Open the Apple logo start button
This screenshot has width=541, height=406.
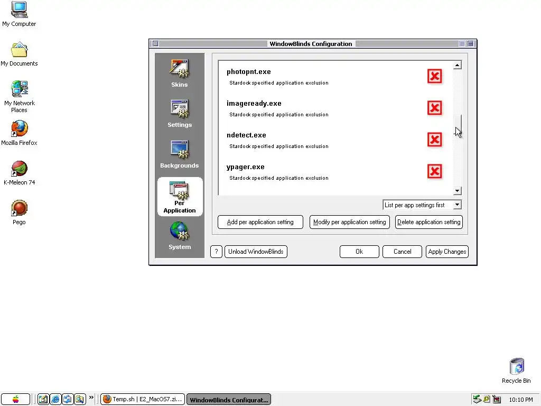[x=15, y=400]
